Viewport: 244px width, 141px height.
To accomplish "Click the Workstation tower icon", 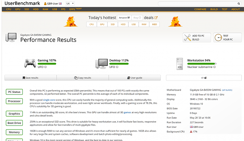I will pyautogui.click(x=180, y=64).
